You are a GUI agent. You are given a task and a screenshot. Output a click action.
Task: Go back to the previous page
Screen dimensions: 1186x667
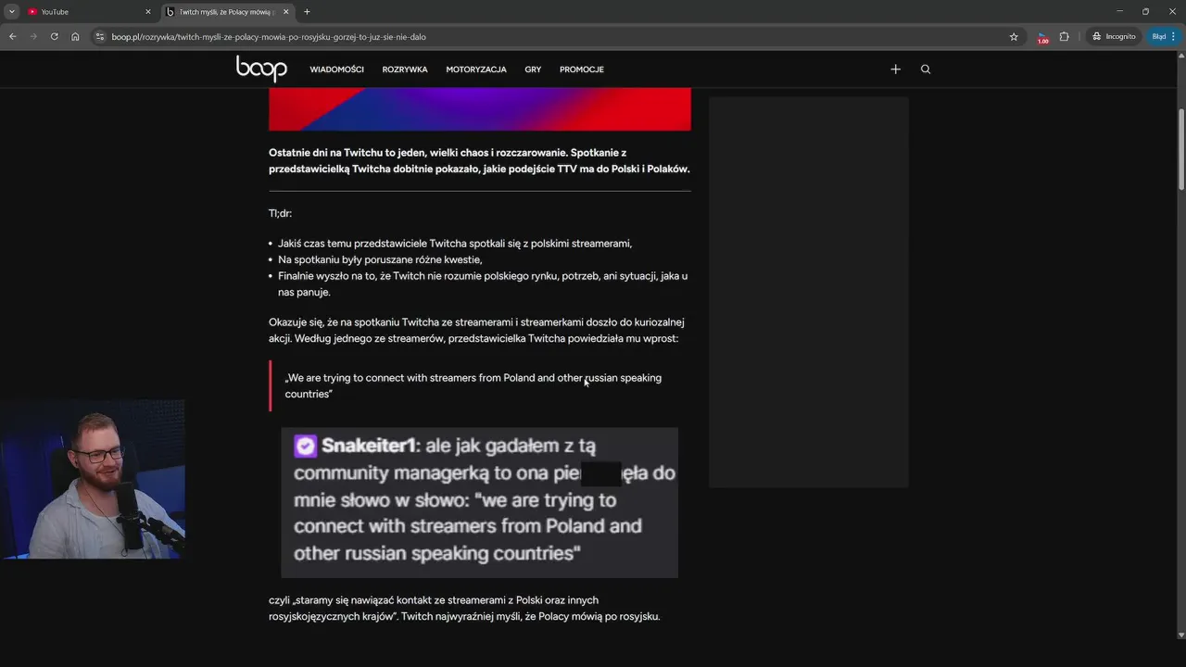13,37
